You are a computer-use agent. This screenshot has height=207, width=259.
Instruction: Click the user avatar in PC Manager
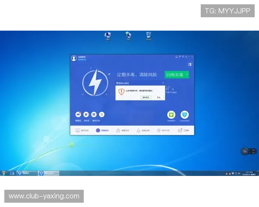[74, 58]
